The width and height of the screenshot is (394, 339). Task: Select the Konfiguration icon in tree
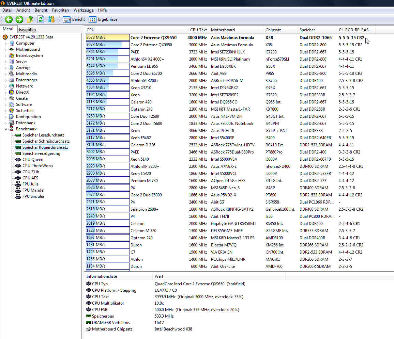point(12,117)
